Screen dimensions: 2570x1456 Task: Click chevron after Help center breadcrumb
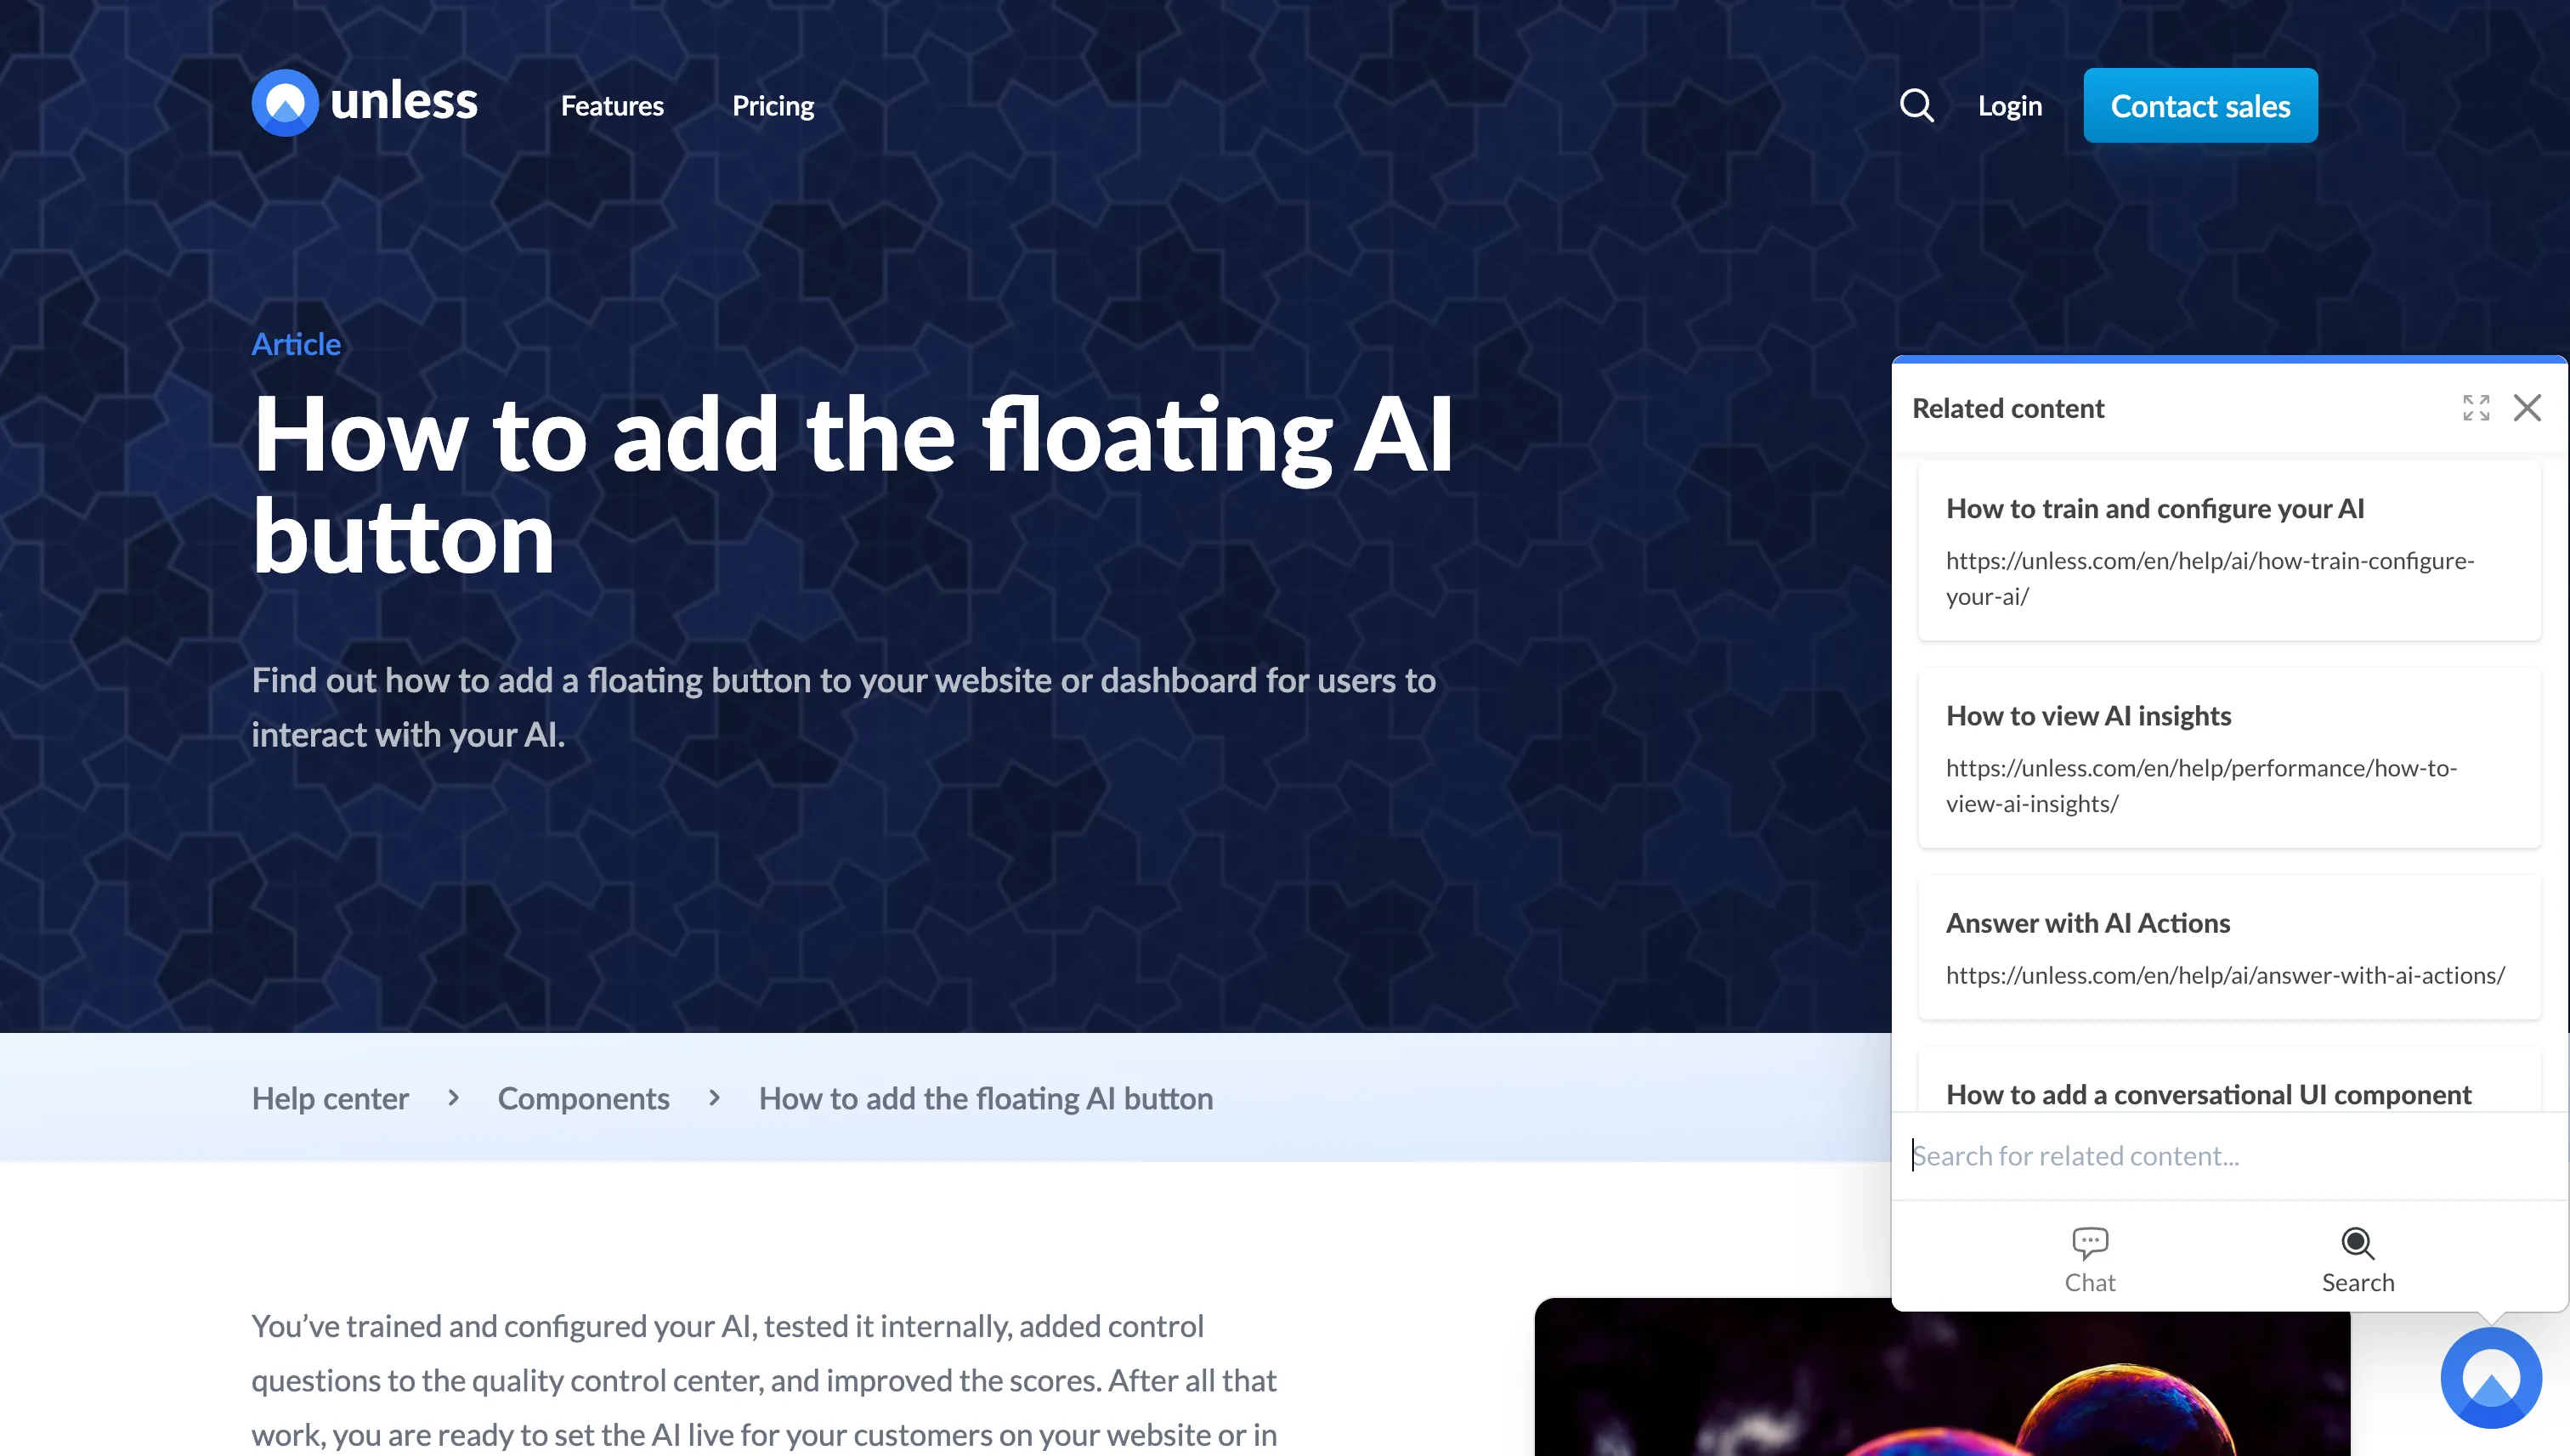coord(453,1098)
